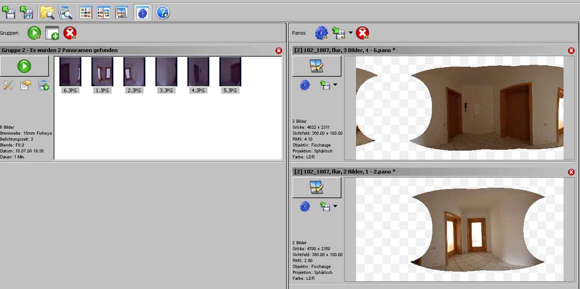This screenshot has width=580, height=289.
Task: Detect all groups with green play All icon
Action: click(34, 33)
